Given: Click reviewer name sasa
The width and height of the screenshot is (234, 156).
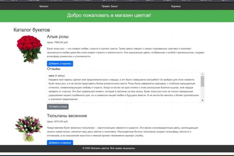Looking at the screenshot, I should [51, 76].
